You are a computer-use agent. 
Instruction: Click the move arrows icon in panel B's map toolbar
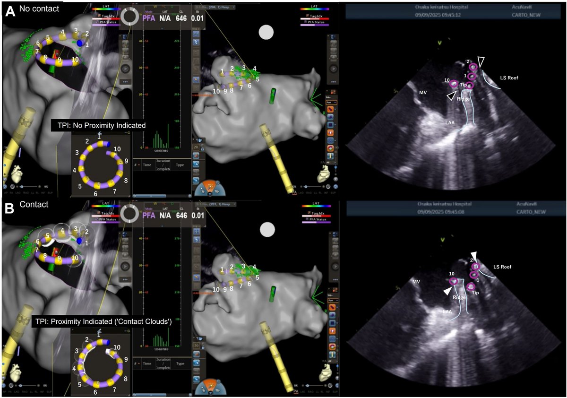tap(196, 232)
